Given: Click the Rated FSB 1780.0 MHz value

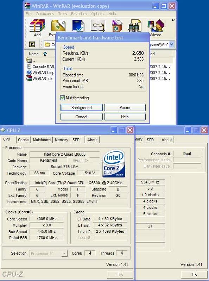Looking at the screenshot, I should tap(46, 238).
